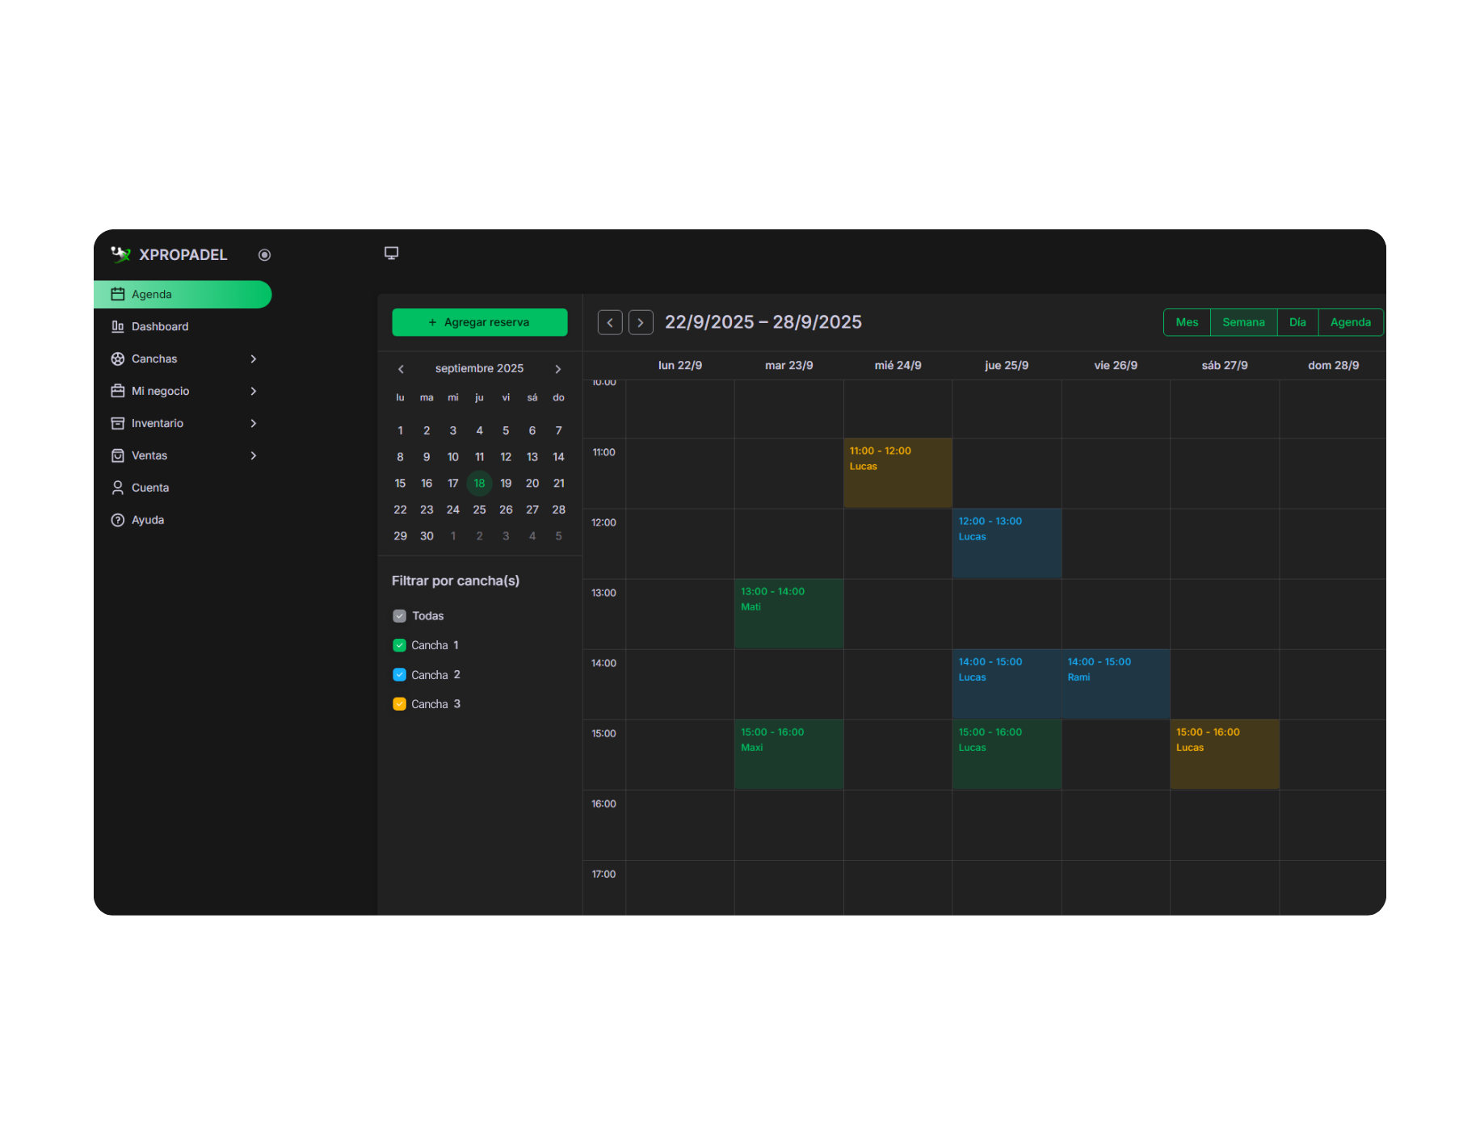1480x1145 pixels.
Task: Expand the Canchas submenu chevron
Action: point(253,359)
